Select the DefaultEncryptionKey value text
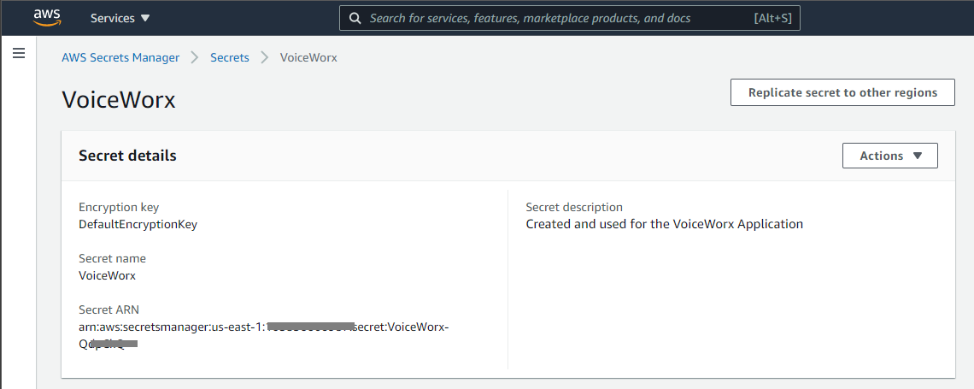 [x=138, y=224]
